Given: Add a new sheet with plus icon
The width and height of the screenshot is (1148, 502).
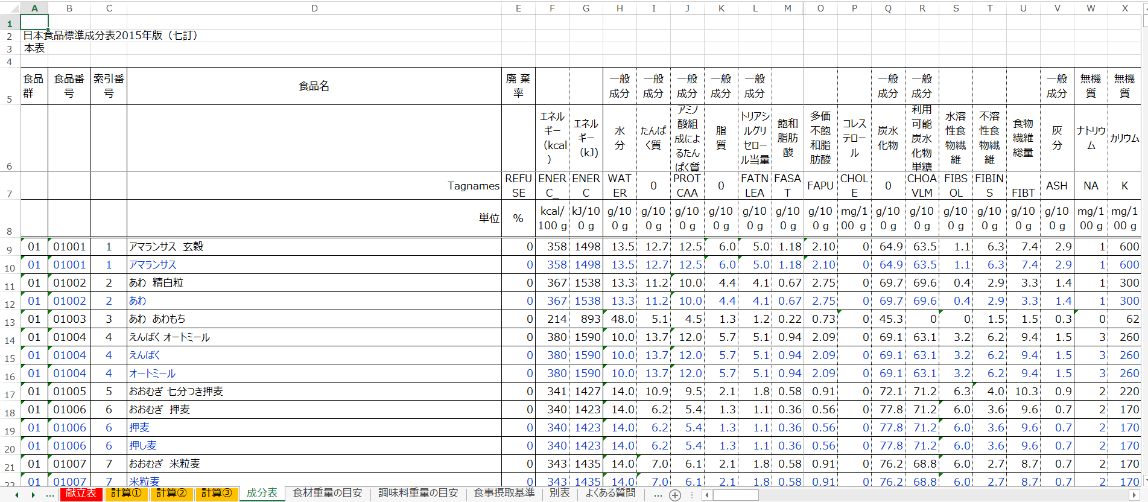Looking at the screenshot, I should (x=675, y=495).
